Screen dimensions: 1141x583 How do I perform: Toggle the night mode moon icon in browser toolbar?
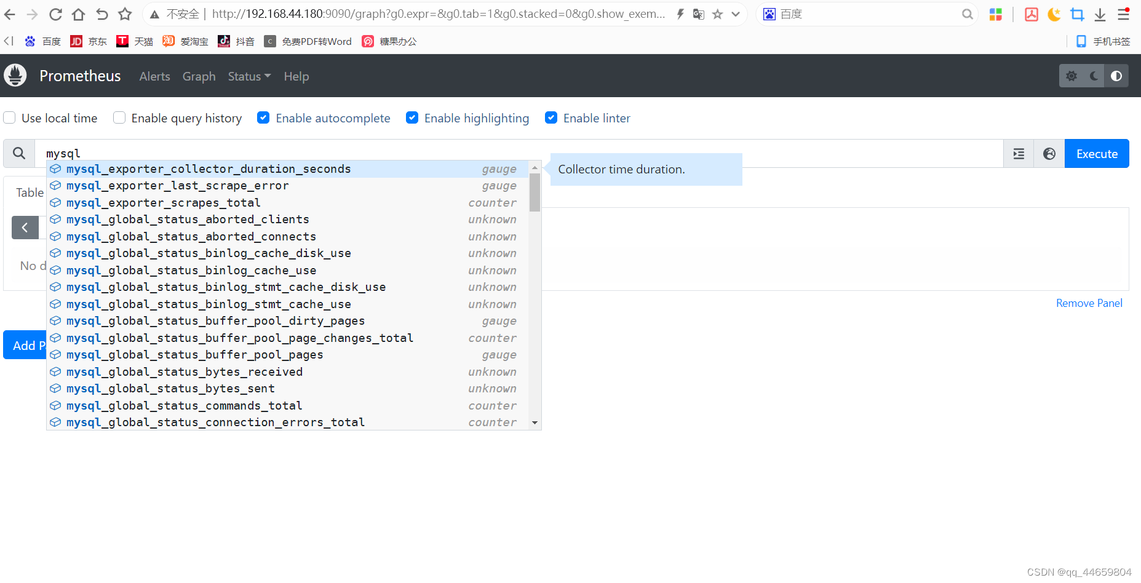coord(1054,14)
